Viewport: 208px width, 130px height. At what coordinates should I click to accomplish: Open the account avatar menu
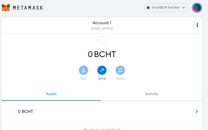tap(197, 8)
